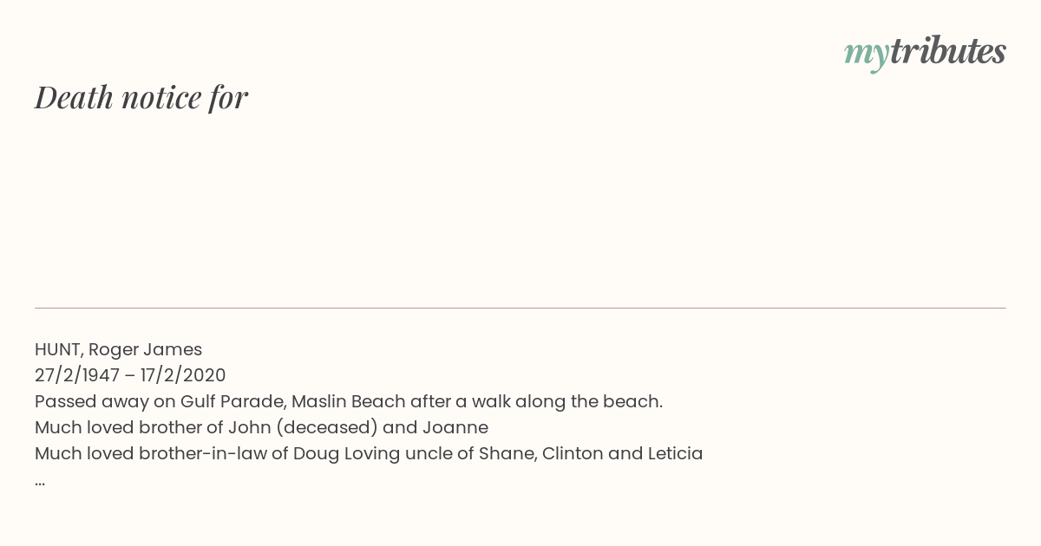Click the death date 17/2/2020

coord(183,375)
